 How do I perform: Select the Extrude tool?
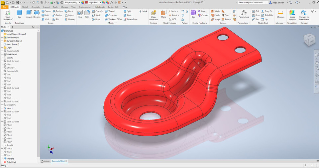coord(29,14)
